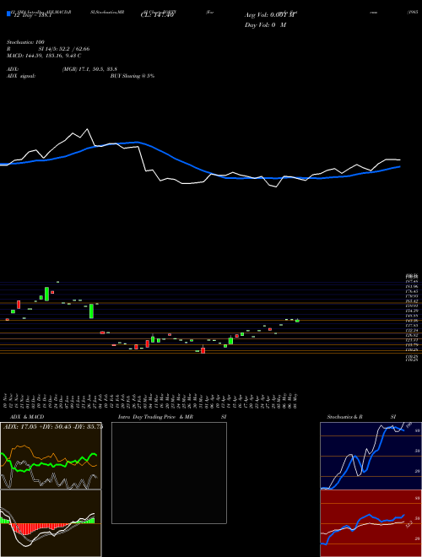
Task: Click the 'MACD: 144.59, 135.16, 9.43 C' line
Action: pyautogui.click(x=44, y=56)
